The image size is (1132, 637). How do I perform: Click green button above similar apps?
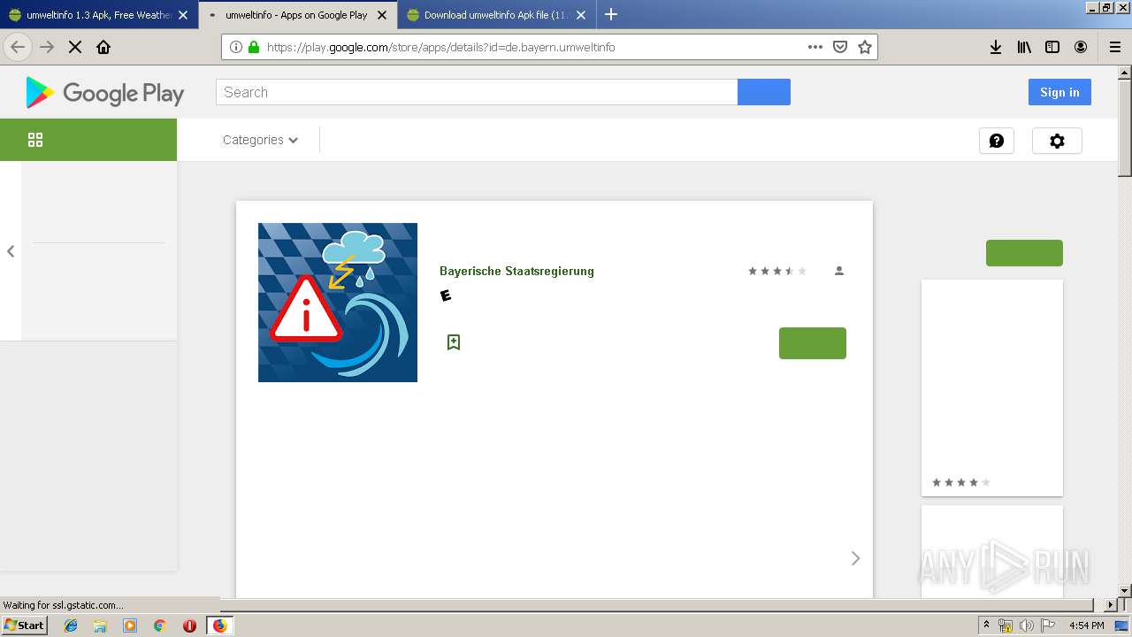(x=1024, y=253)
